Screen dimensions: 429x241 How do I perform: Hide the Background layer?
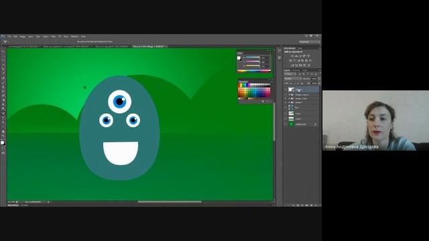point(286,125)
